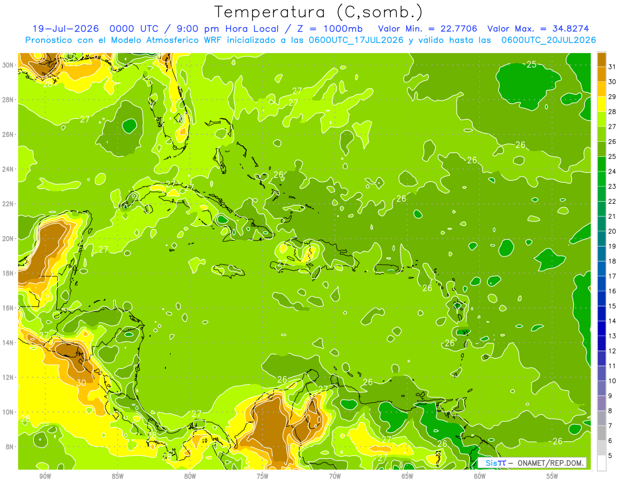Viewport: 626px width, 483px height.
Task: Click the legend swatch between 22 and 23
Action: click(x=601, y=194)
